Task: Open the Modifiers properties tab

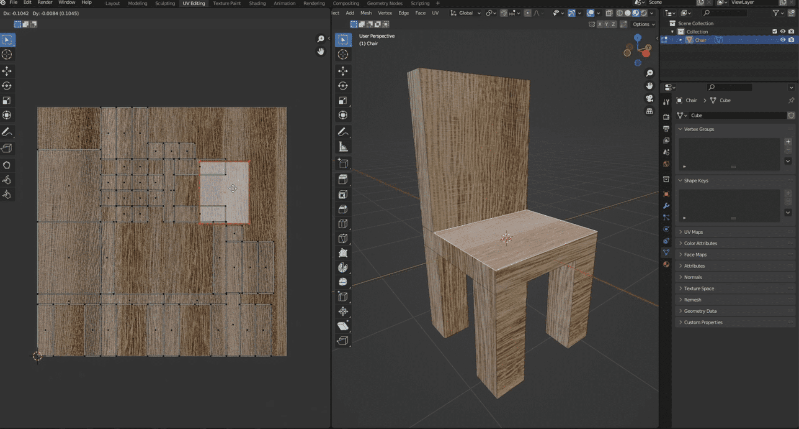Action: [666, 206]
